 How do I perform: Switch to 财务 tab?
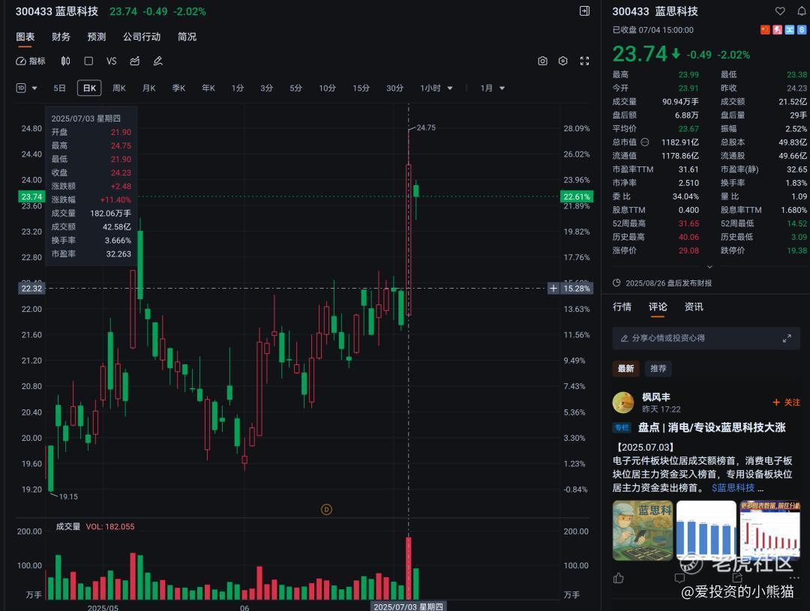(61, 37)
